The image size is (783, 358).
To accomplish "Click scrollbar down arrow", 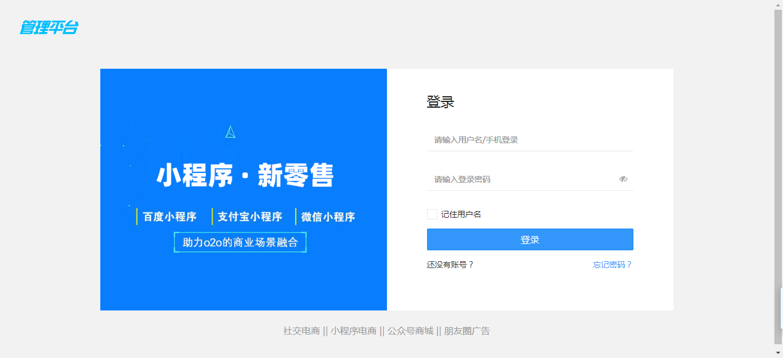I will tap(778, 353).
